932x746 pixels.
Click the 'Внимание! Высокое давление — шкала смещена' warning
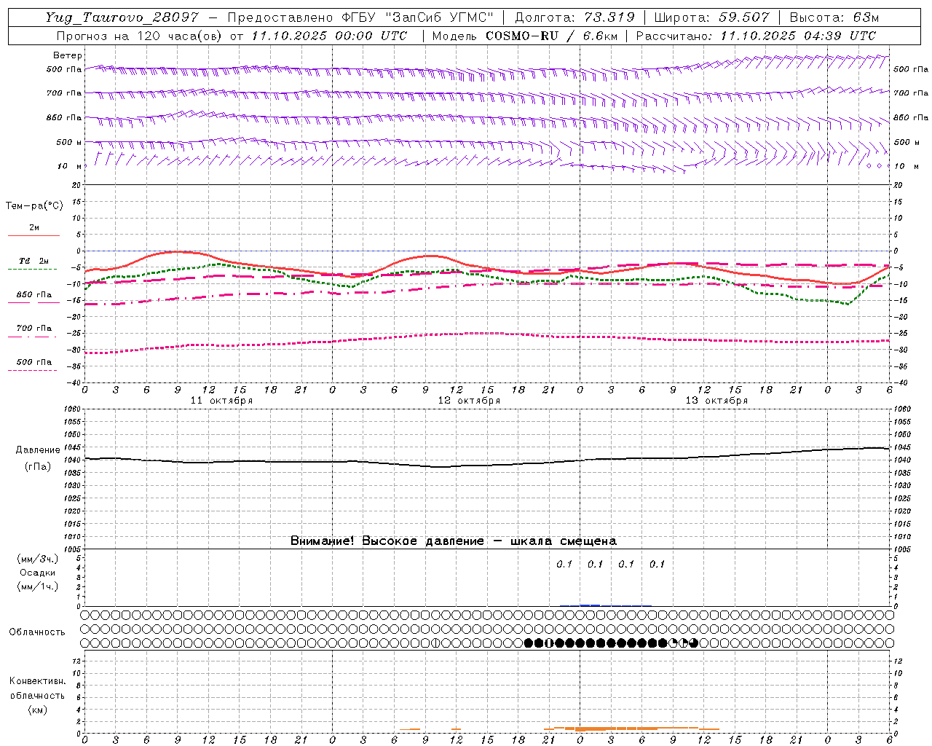(x=454, y=541)
